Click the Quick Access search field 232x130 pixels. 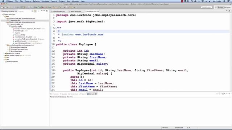[207, 7]
